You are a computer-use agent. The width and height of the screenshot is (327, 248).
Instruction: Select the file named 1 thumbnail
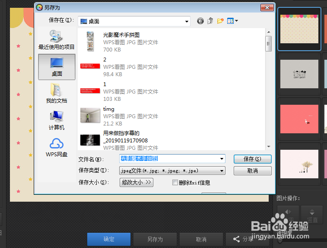coord(90,91)
